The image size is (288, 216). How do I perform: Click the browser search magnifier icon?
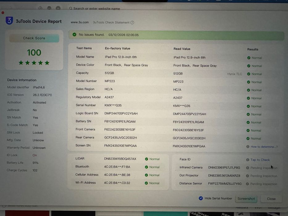click(70, 8)
